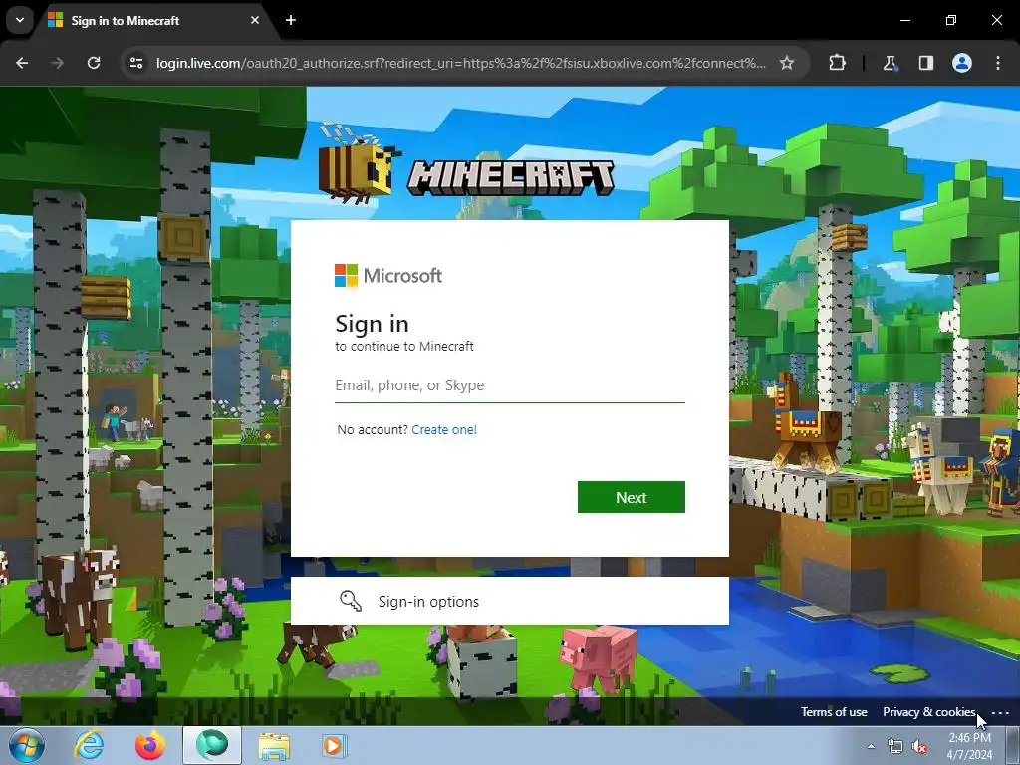This screenshot has height=765, width=1020.
Task: Bookmark this page with the star icon
Action: 787,63
